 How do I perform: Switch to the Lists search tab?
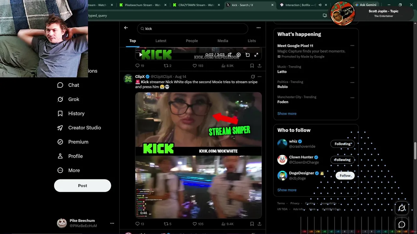(252, 41)
